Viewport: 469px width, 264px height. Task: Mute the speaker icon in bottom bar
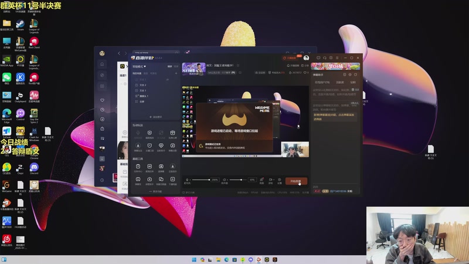point(225,180)
